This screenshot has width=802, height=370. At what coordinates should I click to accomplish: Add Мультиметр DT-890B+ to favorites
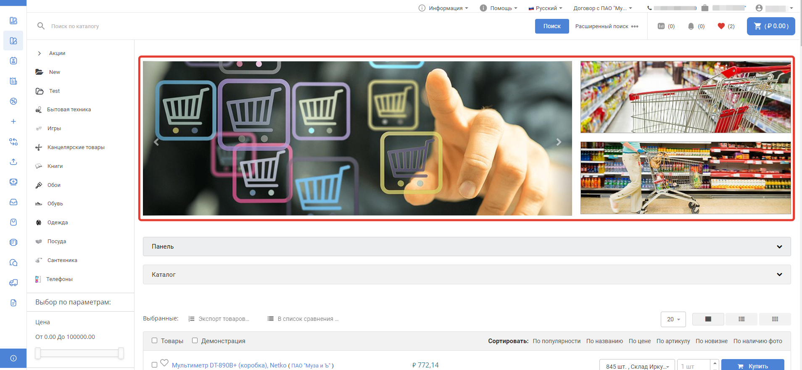tap(164, 363)
